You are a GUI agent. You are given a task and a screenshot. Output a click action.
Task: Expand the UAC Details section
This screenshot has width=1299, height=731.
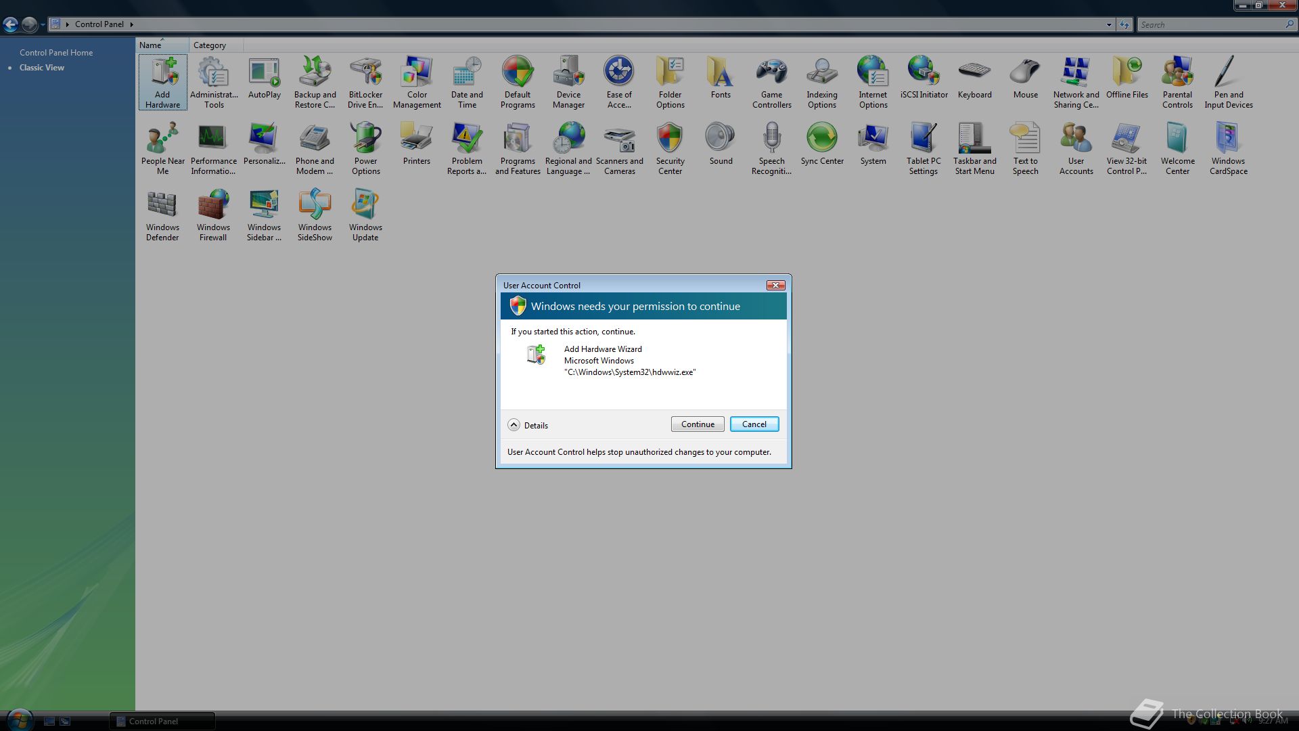click(514, 425)
